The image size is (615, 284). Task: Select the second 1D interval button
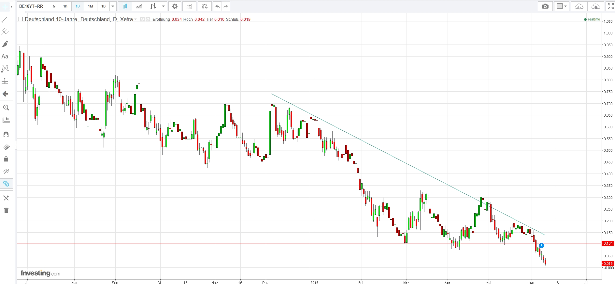click(x=103, y=6)
